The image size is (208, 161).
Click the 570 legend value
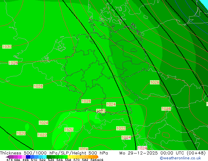[76, 160]
